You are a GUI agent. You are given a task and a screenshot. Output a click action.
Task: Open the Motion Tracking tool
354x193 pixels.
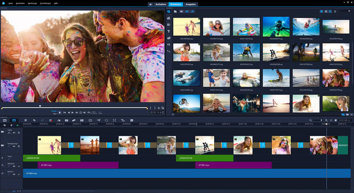point(74,121)
